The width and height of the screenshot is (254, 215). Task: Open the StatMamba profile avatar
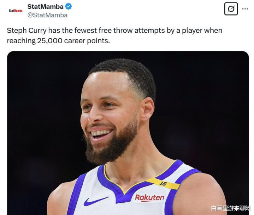(15, 11)
